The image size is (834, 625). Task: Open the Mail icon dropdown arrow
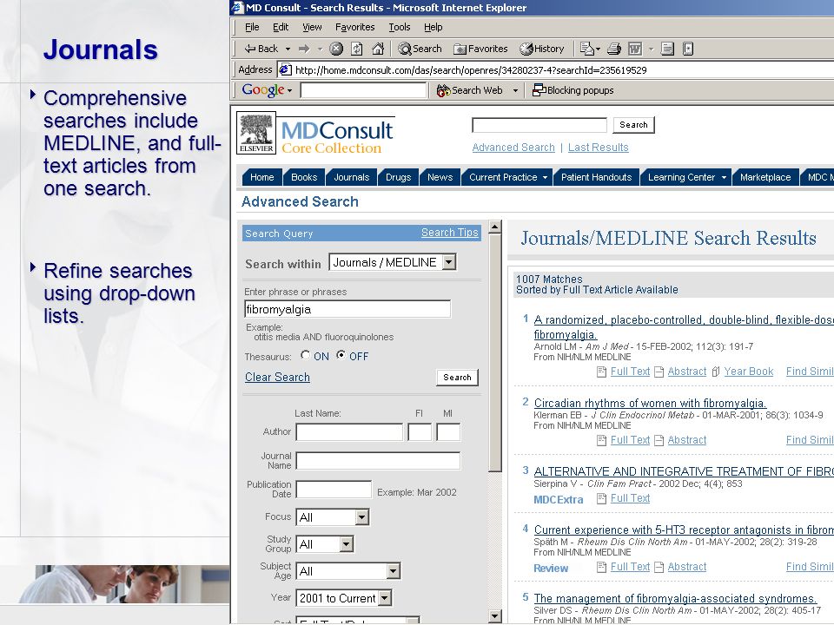(599, 49)
